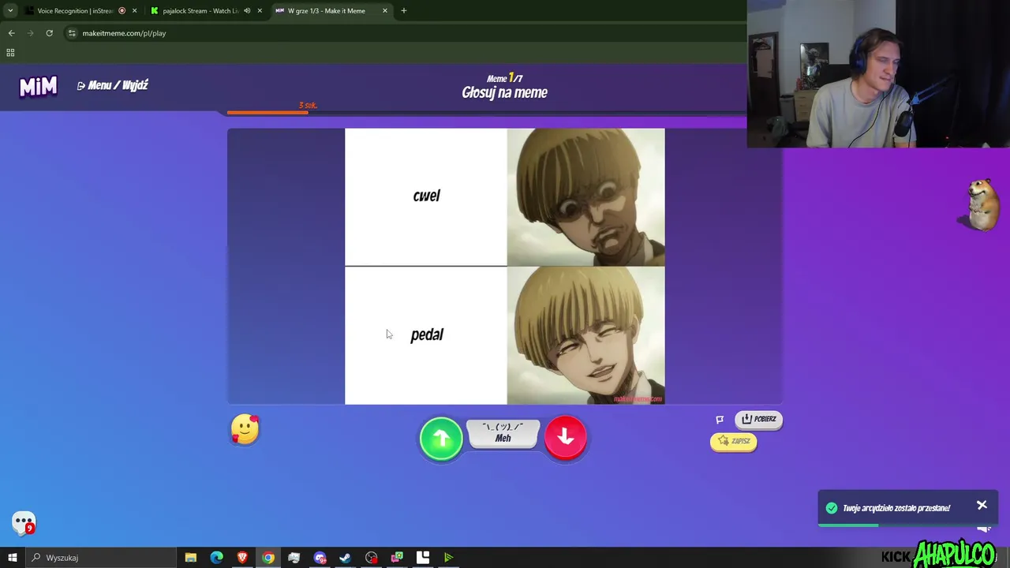Downvote the meme with the red arrow
1010x568 pixels.
pos(565,437)
